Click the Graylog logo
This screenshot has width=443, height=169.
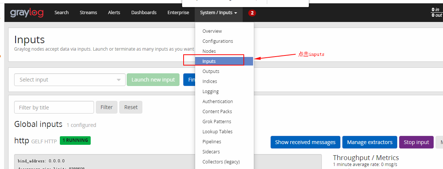pos(27,13)
